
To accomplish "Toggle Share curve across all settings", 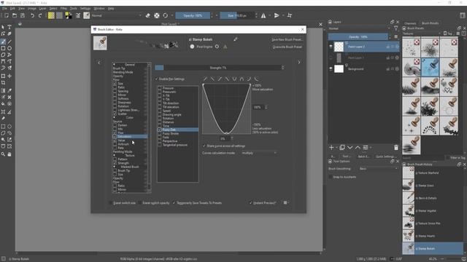I will coord(204,146).
